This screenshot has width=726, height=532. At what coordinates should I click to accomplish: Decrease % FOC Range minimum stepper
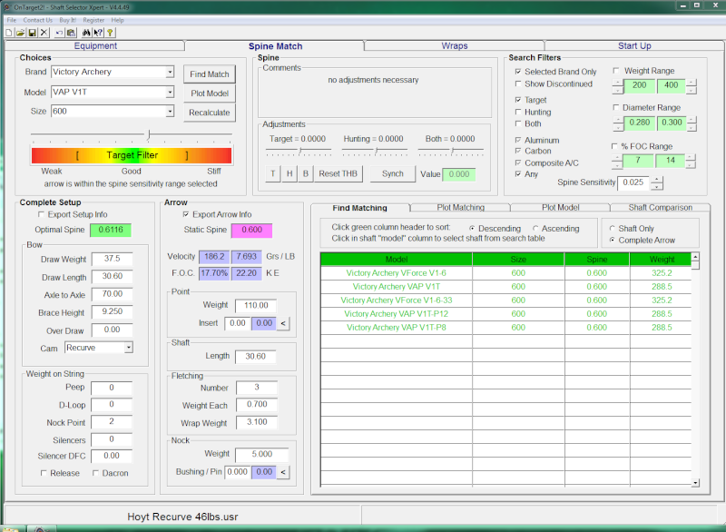[x=617, y=165]
